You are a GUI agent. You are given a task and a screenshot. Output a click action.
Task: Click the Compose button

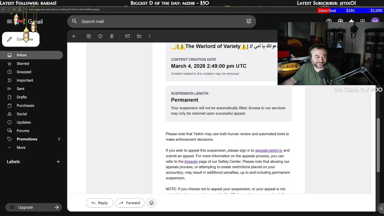(x=21, y=39)
